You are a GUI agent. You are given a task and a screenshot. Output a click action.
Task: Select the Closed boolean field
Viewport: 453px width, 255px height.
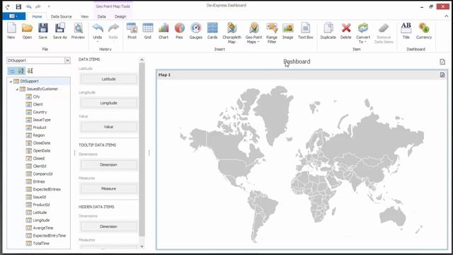(39, 159)
